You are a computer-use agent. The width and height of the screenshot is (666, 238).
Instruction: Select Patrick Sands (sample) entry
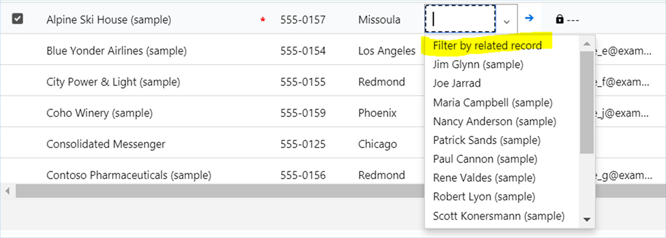[486, 139]
